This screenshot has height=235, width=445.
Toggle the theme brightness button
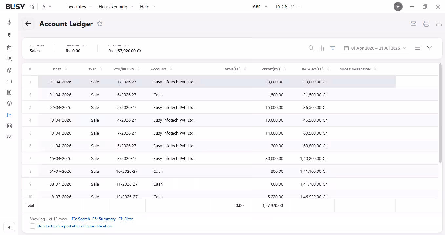coord(398,7)
